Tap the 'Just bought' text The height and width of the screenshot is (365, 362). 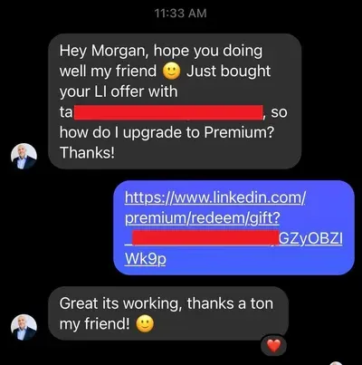[228, 72]
